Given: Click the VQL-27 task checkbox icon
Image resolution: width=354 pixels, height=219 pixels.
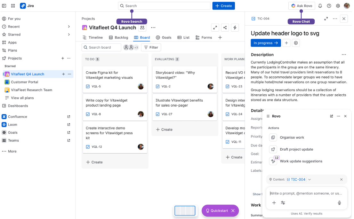Looking at the screenshot, I should (x=158, y=114).
